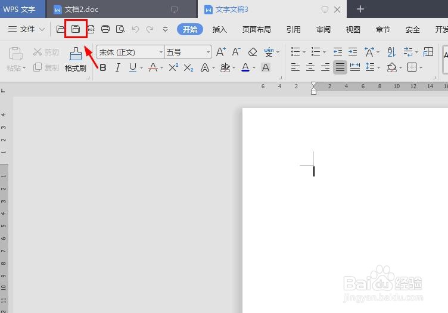
Task: Align text left
Action: pos(295,67)
